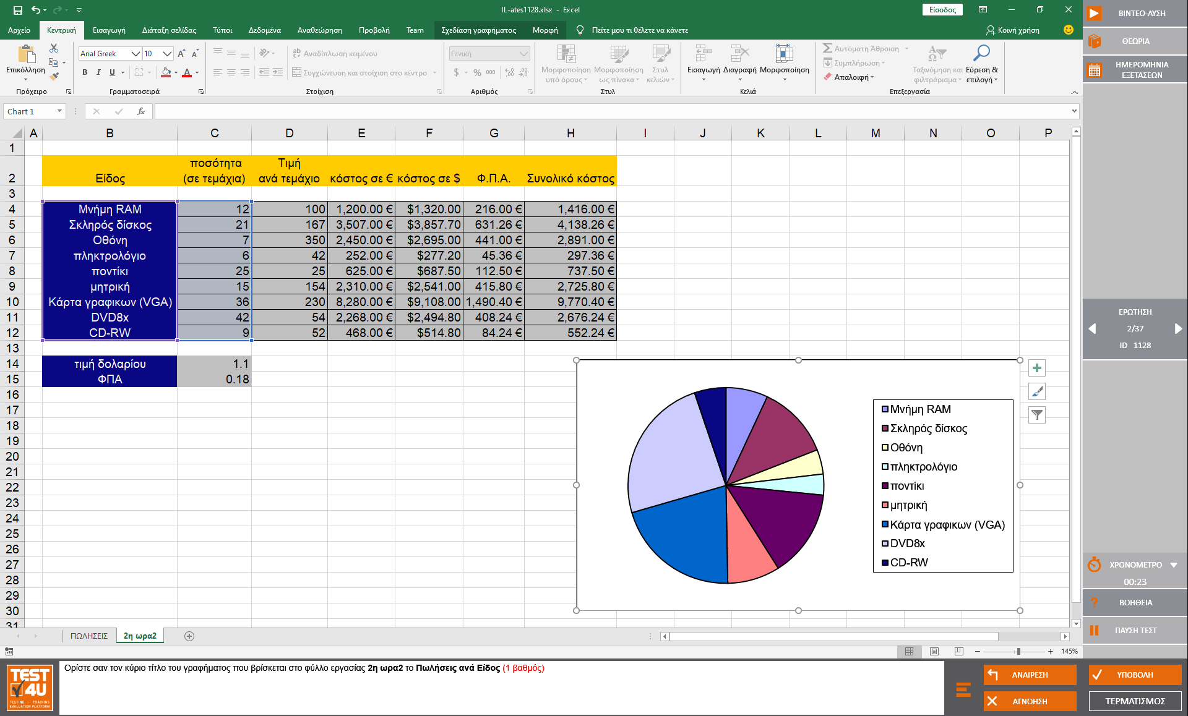Screen dimensions: 1188x716
Task: Click the ΠΑΥΣΗ ΤΕΣΤ button
Action: 1135,631
